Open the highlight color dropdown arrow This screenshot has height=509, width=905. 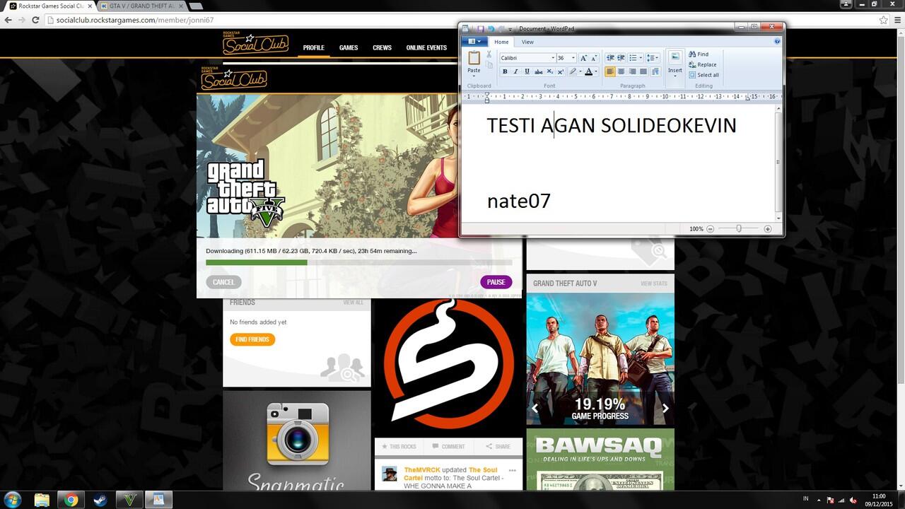tap(580, 71)
